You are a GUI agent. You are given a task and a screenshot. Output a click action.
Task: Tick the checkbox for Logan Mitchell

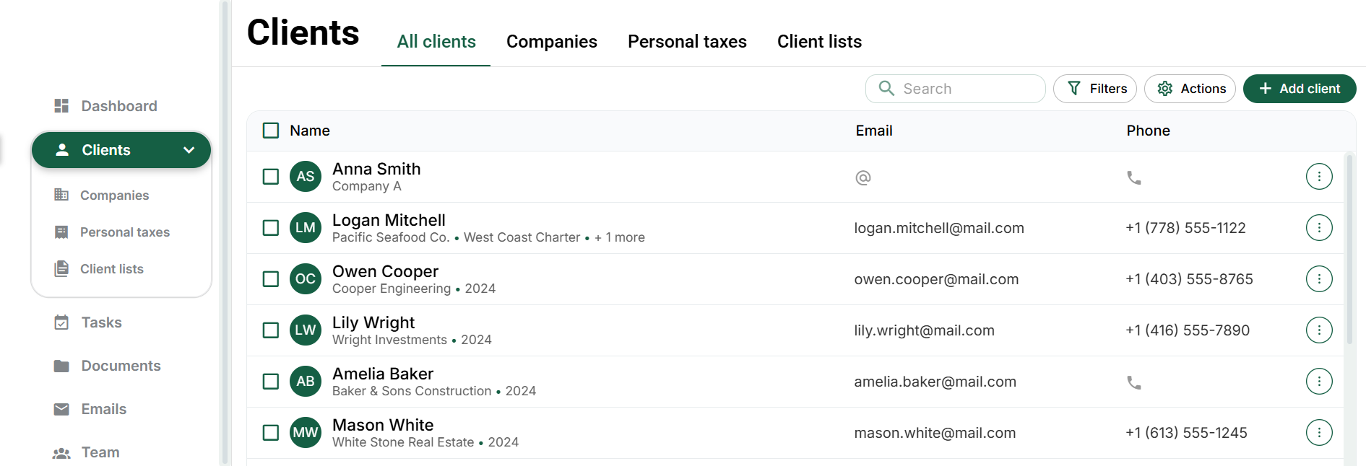(x=271, y=228)
